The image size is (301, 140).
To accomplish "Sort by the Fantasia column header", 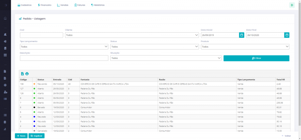I will (119, 80).
